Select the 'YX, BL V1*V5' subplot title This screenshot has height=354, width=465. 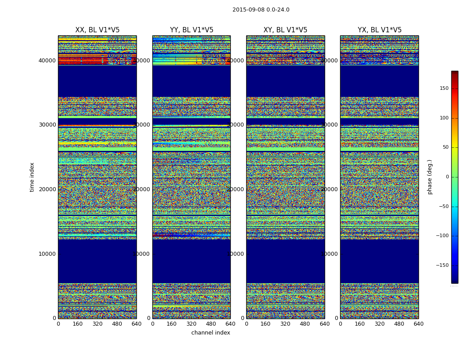pos(380,30)
